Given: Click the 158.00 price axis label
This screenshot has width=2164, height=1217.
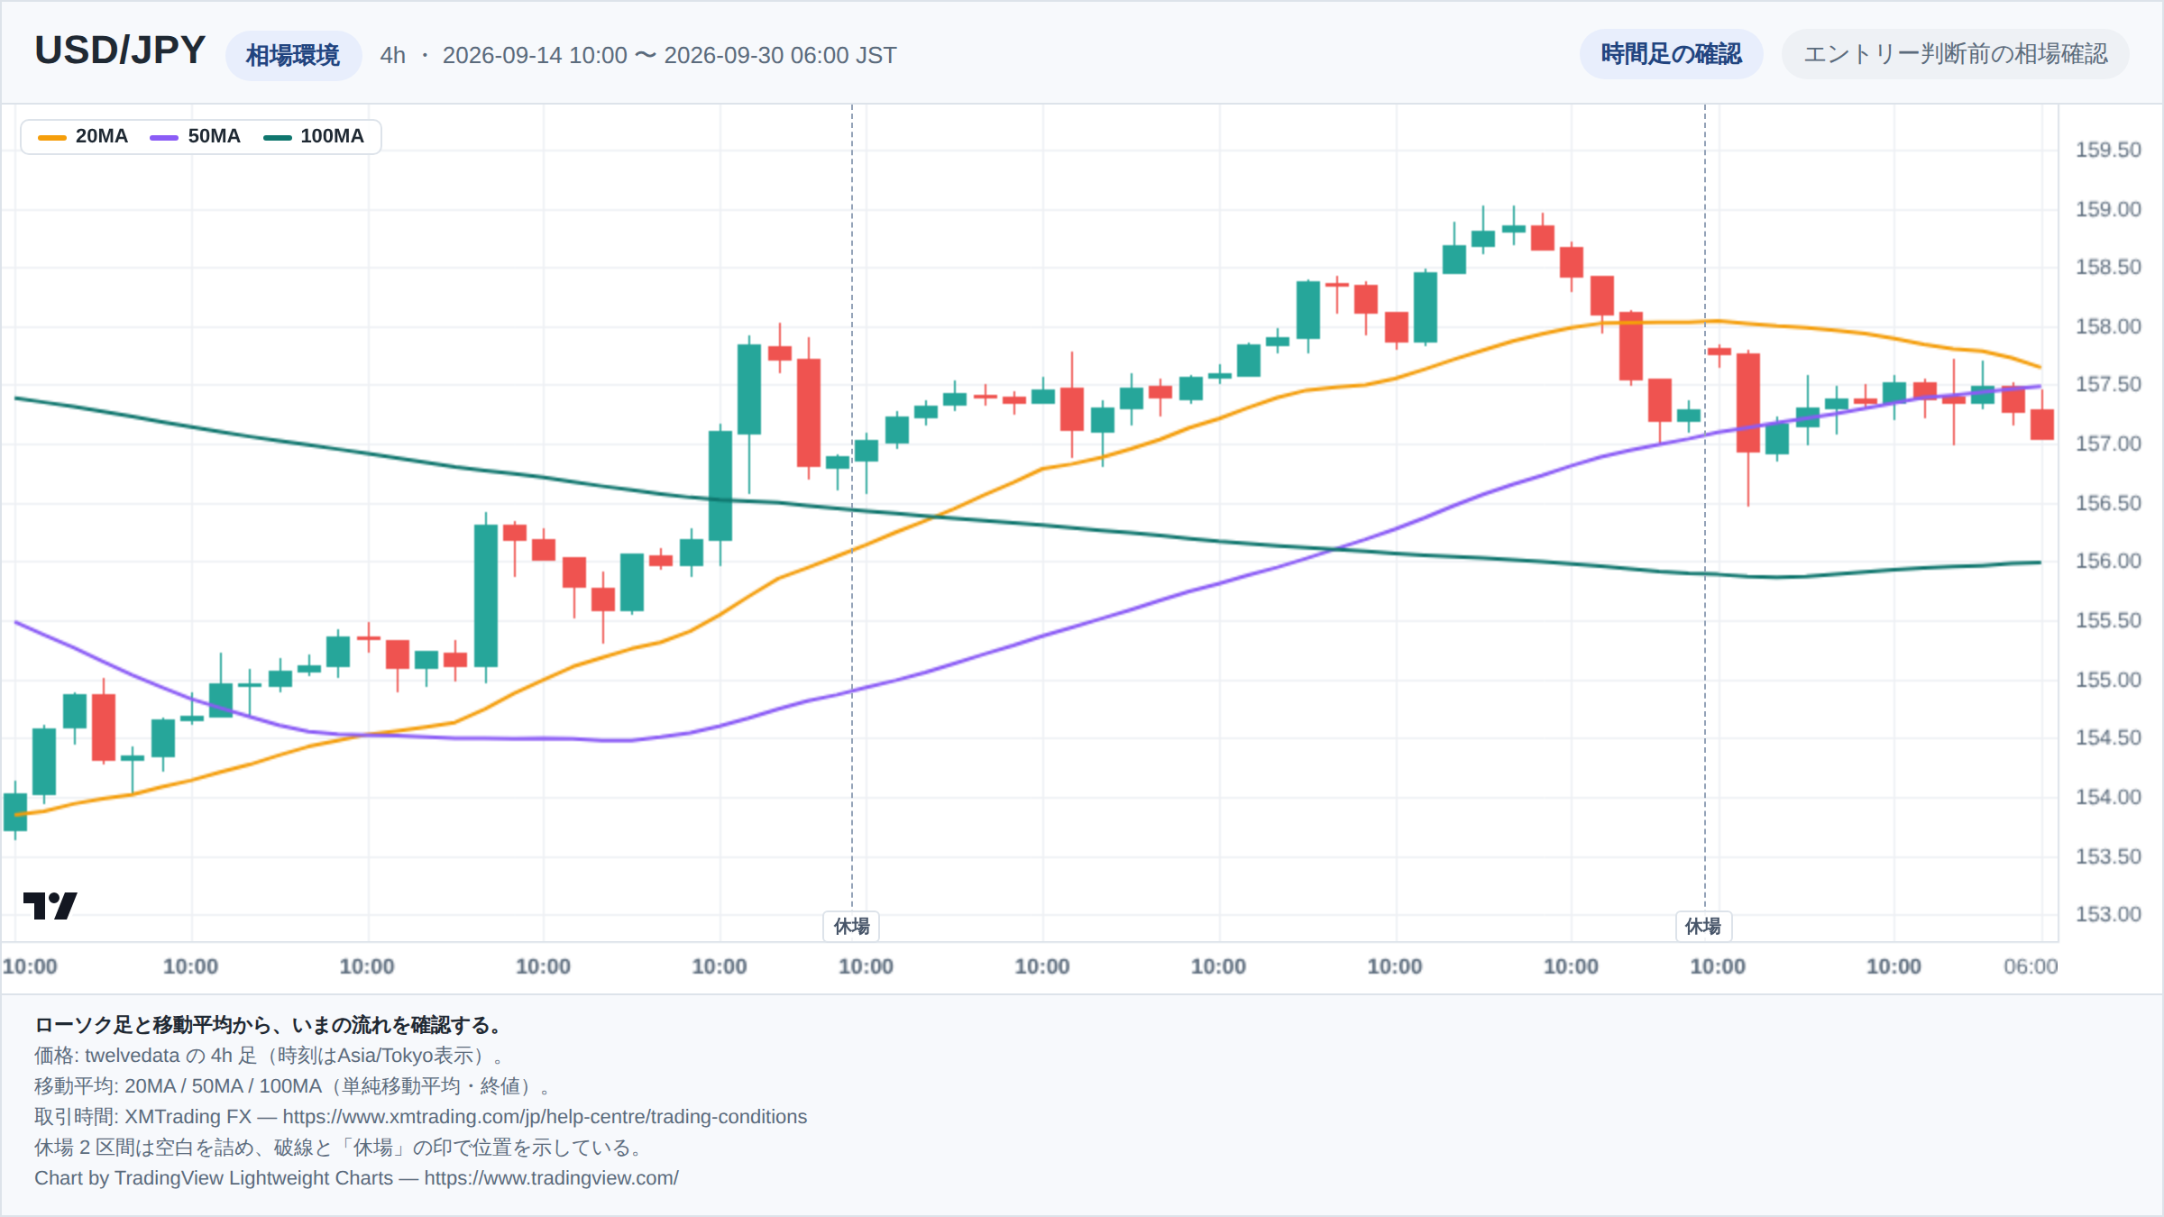Looking at the screenshot, I should 2108,326.
